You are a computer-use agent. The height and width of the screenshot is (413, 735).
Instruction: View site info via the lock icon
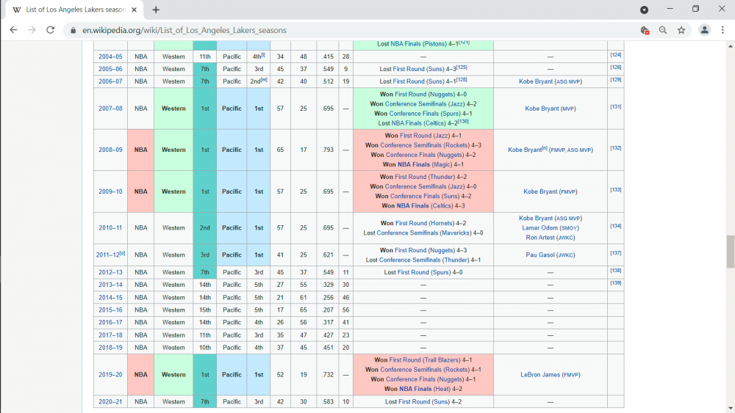pos(72,30)
